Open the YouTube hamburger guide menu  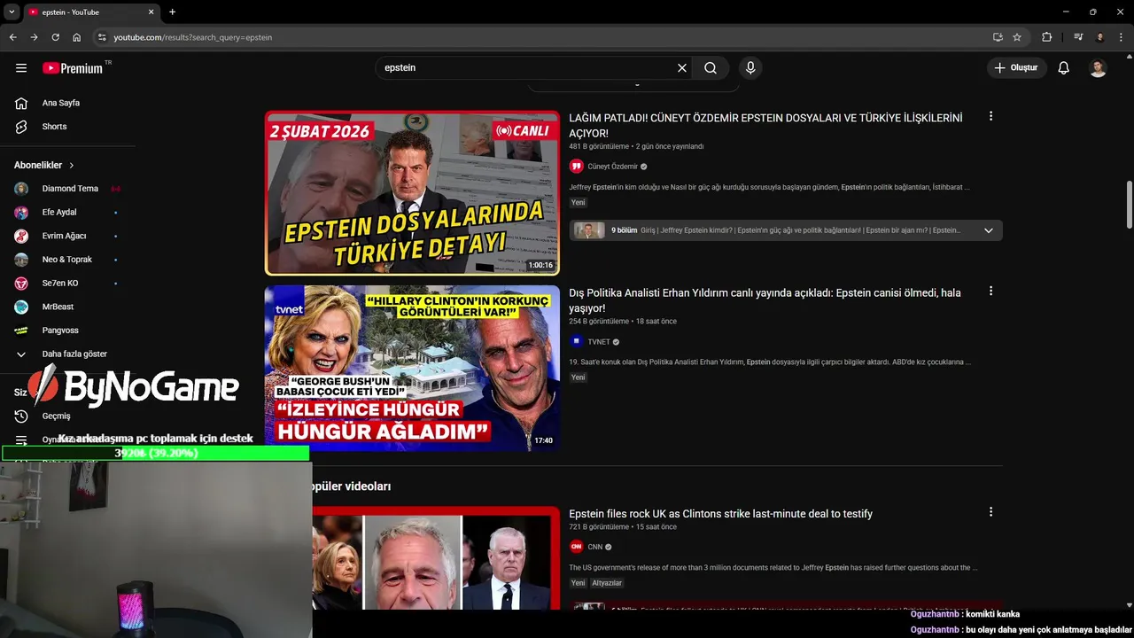pyautogui.click(x=21, y=67)
